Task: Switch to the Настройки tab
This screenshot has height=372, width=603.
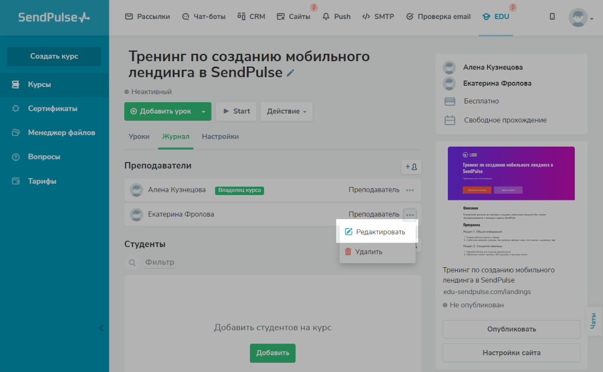Action: coord(220,136)
